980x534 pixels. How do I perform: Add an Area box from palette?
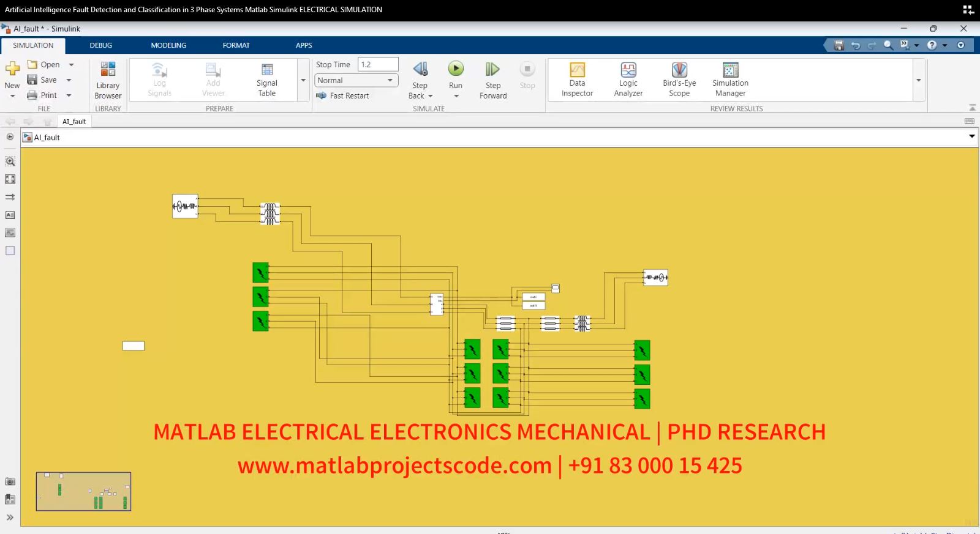point(10,250)
